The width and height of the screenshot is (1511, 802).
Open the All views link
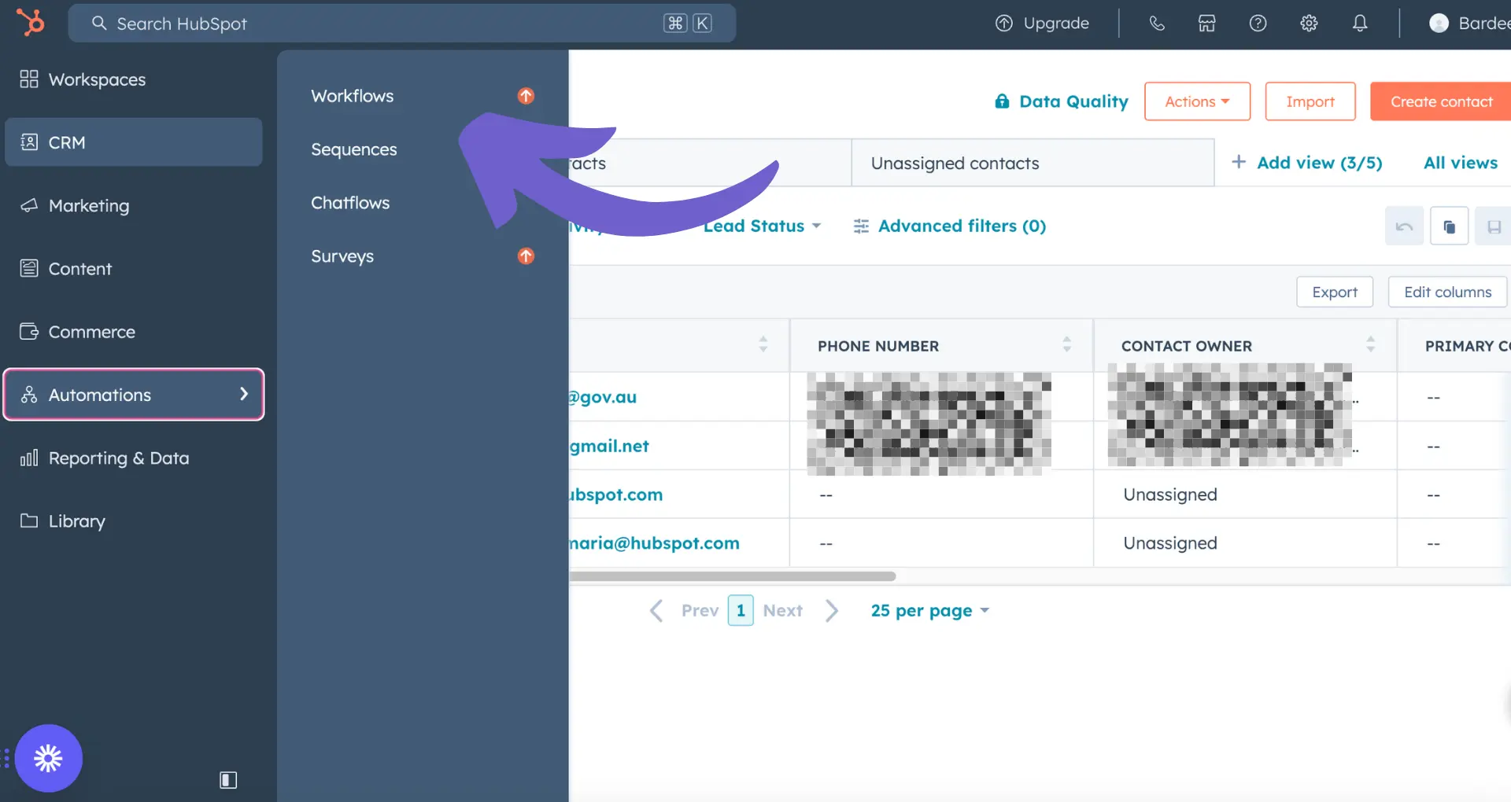(x=1461, y=163)
